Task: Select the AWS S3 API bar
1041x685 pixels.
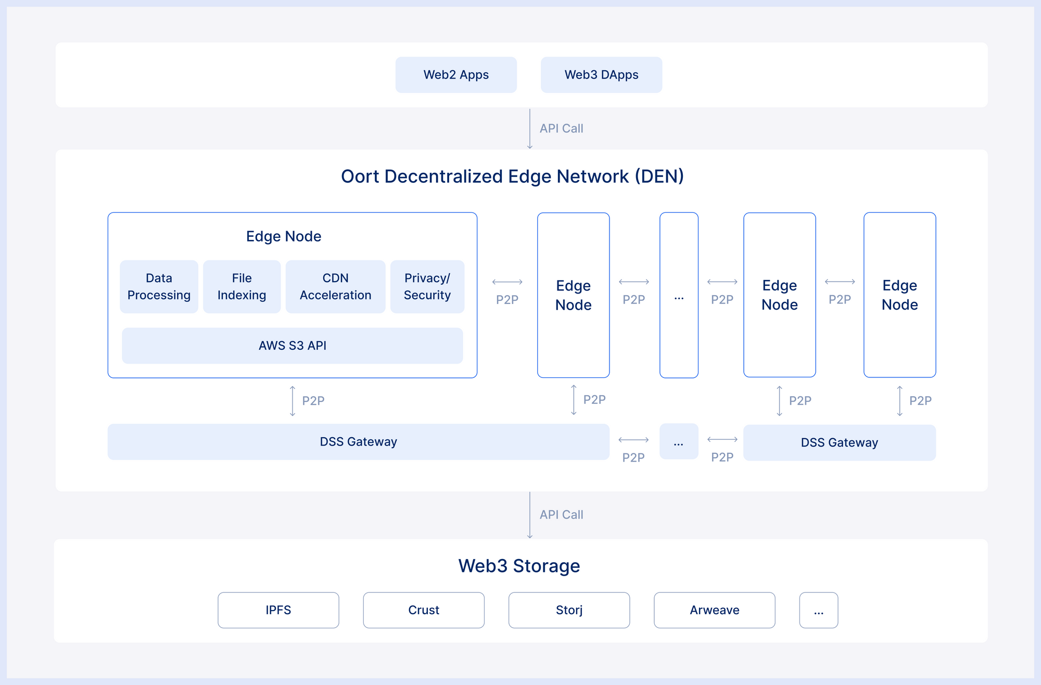Action: (292, 345)
